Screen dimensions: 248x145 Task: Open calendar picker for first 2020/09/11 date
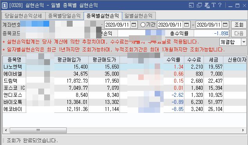click(134, 25)
